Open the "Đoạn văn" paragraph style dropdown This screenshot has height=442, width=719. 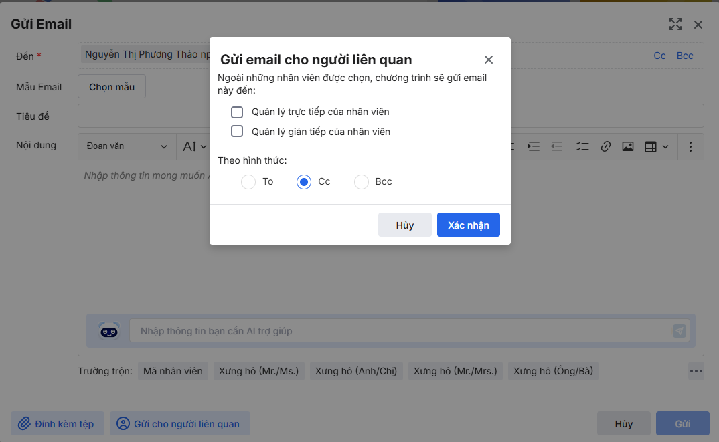pyautogui.click(x=127, y=146)
